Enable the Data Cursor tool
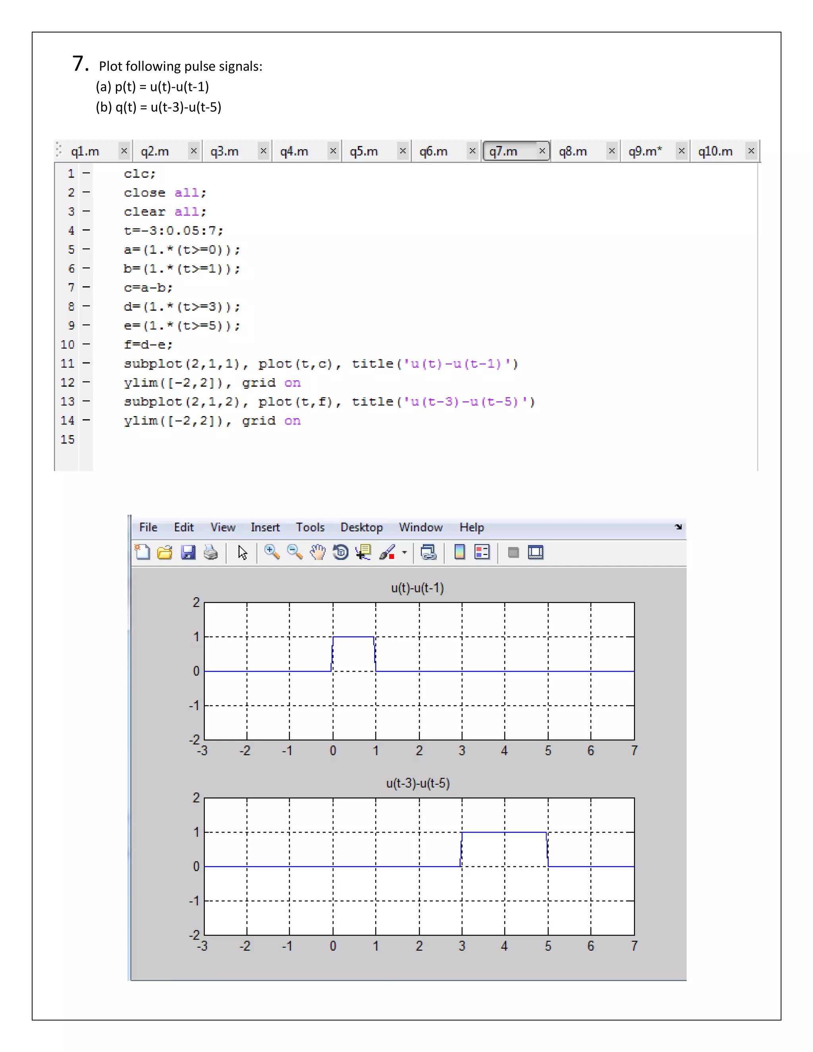 363,552
